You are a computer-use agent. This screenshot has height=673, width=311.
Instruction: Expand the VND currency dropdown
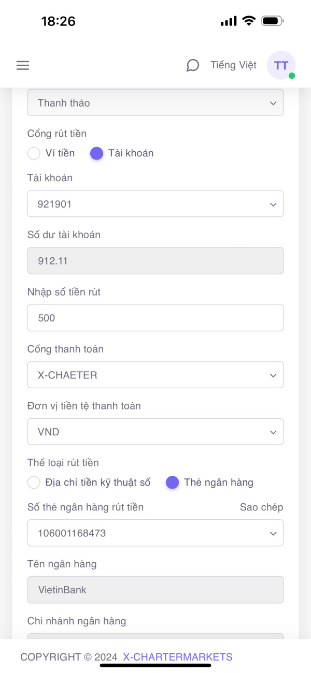click(x=155, y=432)
